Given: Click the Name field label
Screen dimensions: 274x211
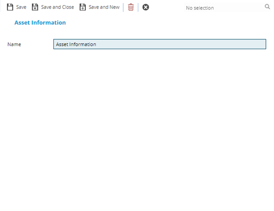Looking at the screenshot, I should coord(14,44).
